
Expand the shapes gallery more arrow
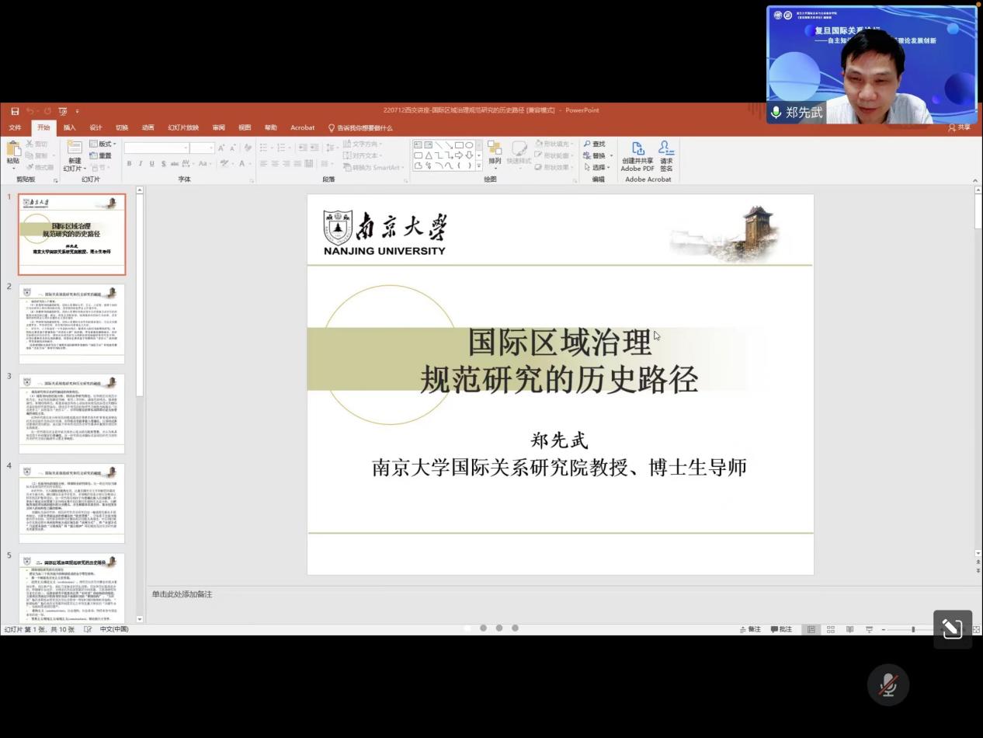[479, 166]
